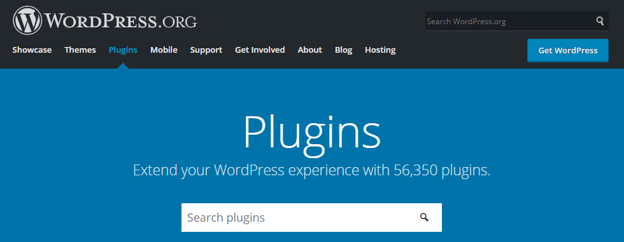Open the Hosting page
The width and height of the screenshot is (624, 242).
(x=380, y=50)
